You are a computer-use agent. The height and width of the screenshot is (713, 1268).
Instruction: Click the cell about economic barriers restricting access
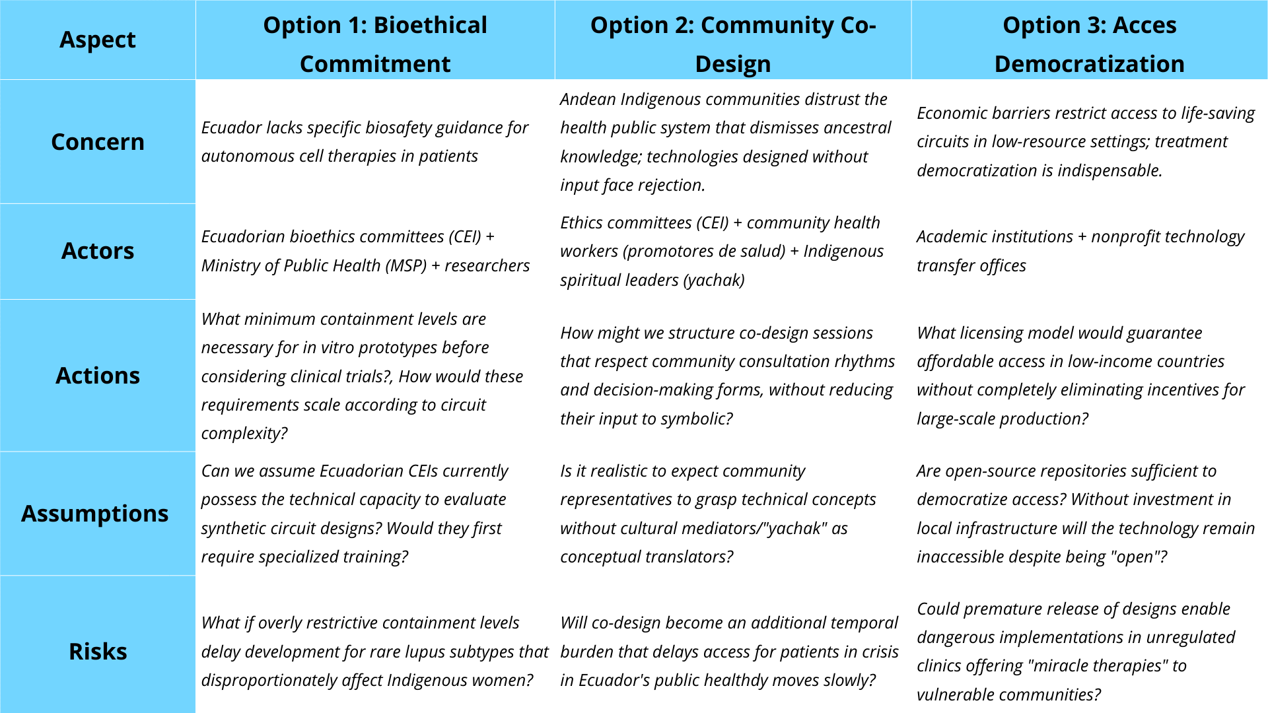tap(1086, 142)
